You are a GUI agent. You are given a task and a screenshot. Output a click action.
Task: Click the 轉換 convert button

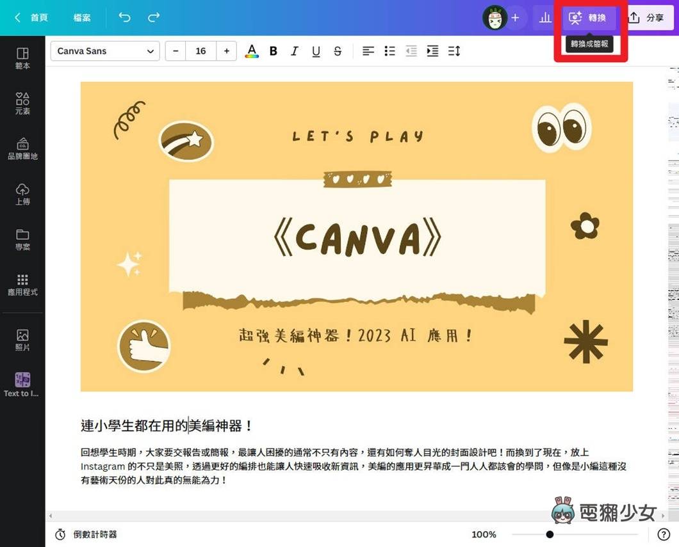589,18
